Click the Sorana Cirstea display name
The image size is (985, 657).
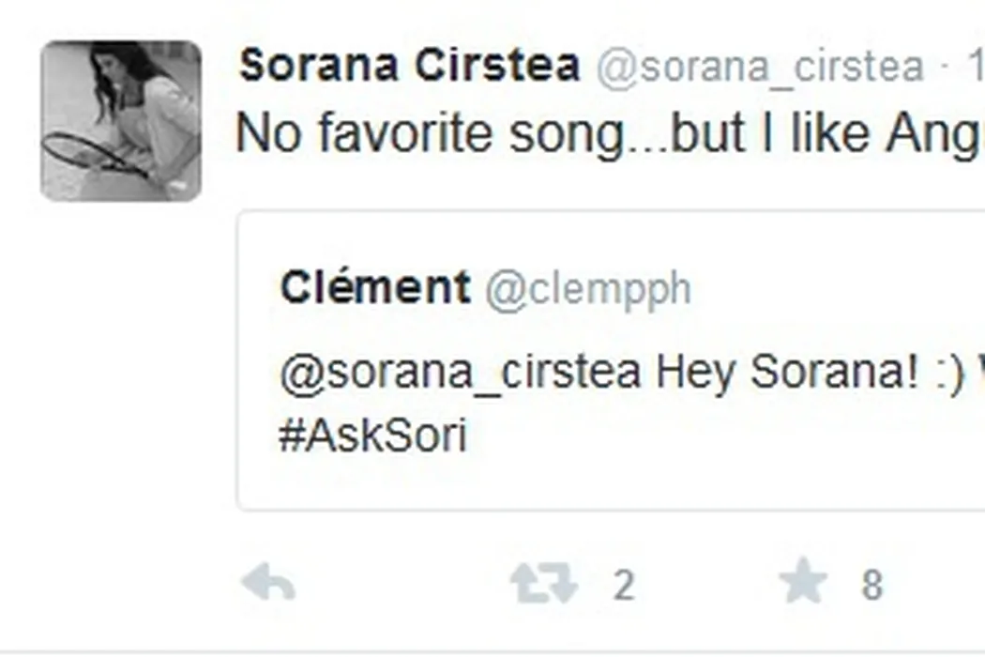click(409, 67)
